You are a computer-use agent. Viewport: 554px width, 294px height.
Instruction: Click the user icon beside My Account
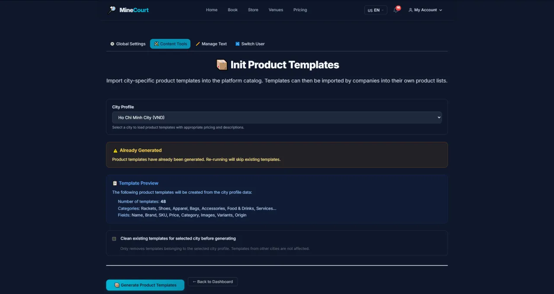(x=410, y=10)
